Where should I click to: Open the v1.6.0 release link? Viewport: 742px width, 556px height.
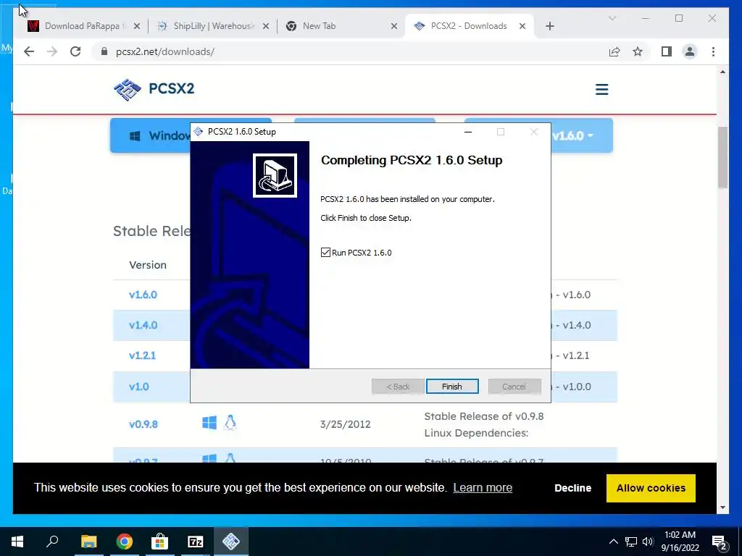coord(143,295)
